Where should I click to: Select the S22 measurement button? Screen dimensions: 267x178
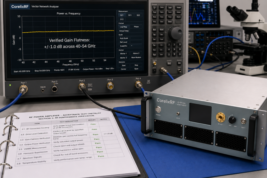pyautogui.click(x=138, y=15)
